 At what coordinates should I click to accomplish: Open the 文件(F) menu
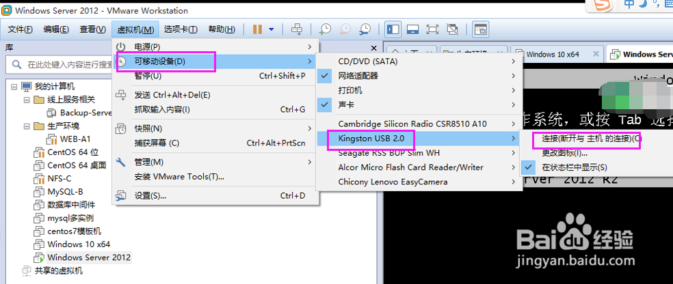tap(20, 29)
